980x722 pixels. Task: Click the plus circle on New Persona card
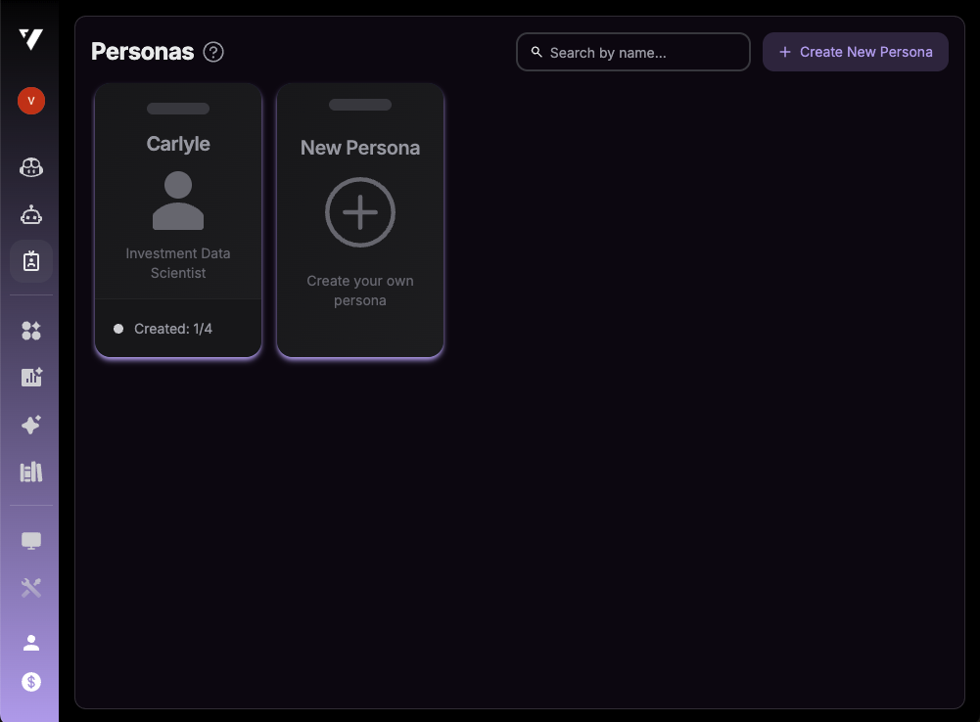click(x=359, y=212)
